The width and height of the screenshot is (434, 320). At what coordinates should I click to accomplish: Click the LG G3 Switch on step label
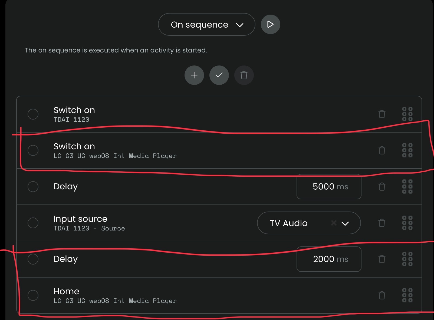[x=74, y=146]
